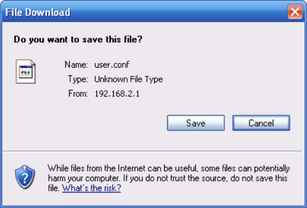The image size is (307, 208).
Task: Click the warning line starting "harm your computer"
Action: (x=168, y=178)
